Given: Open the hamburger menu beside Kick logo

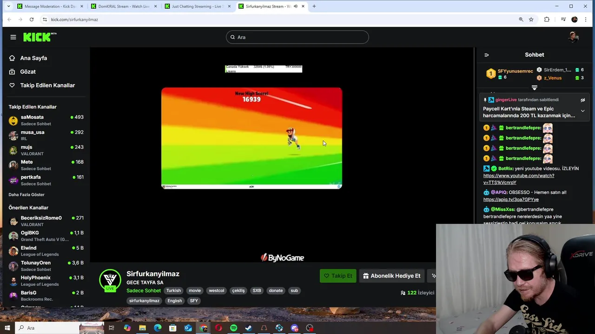Looking at the screenshot, I should pos(13,37).
